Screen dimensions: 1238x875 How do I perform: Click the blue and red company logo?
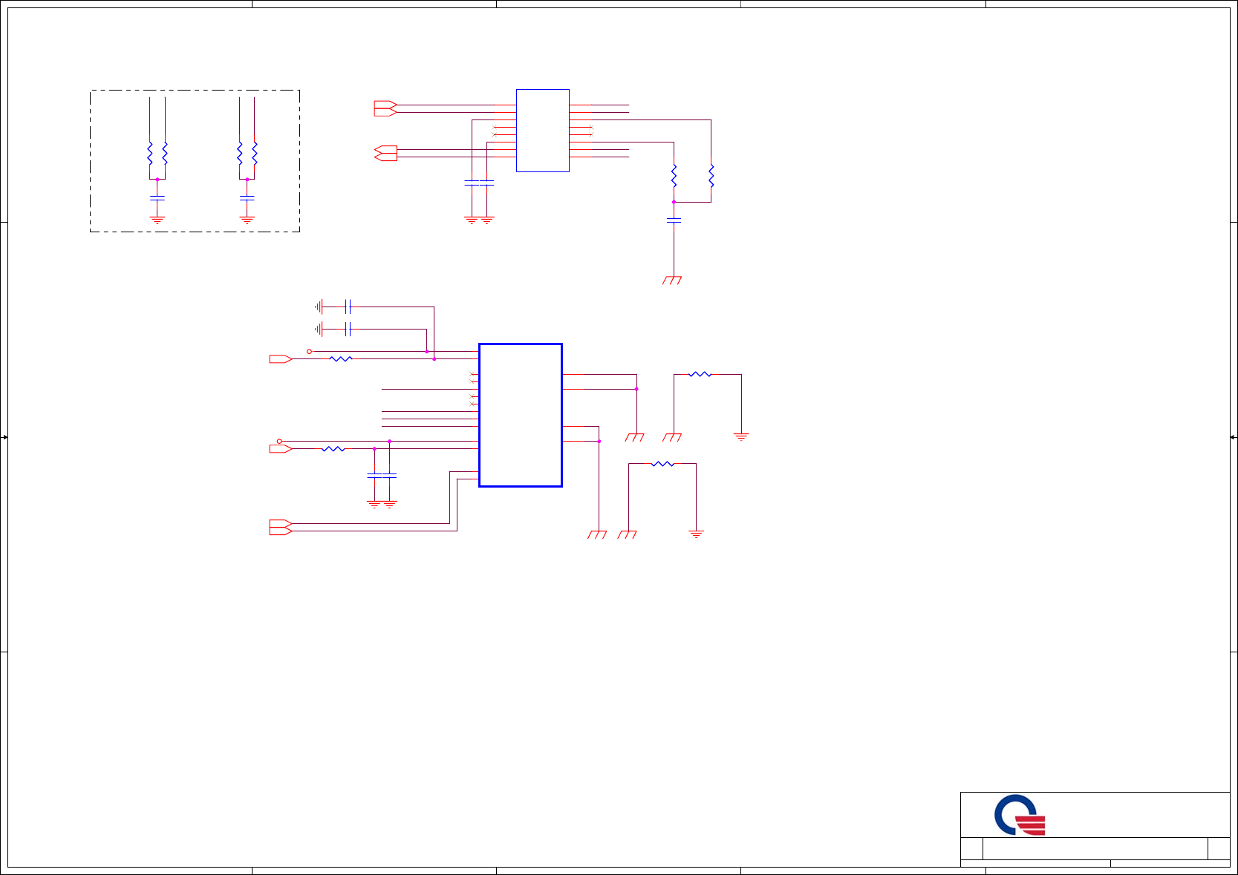coord(1020,815)
